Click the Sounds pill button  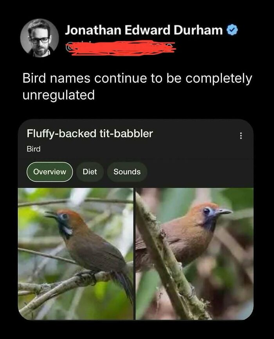(x=127, y=172)
